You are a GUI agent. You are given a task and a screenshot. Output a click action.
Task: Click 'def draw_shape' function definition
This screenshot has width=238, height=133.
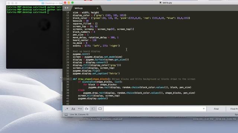(91, 79)
